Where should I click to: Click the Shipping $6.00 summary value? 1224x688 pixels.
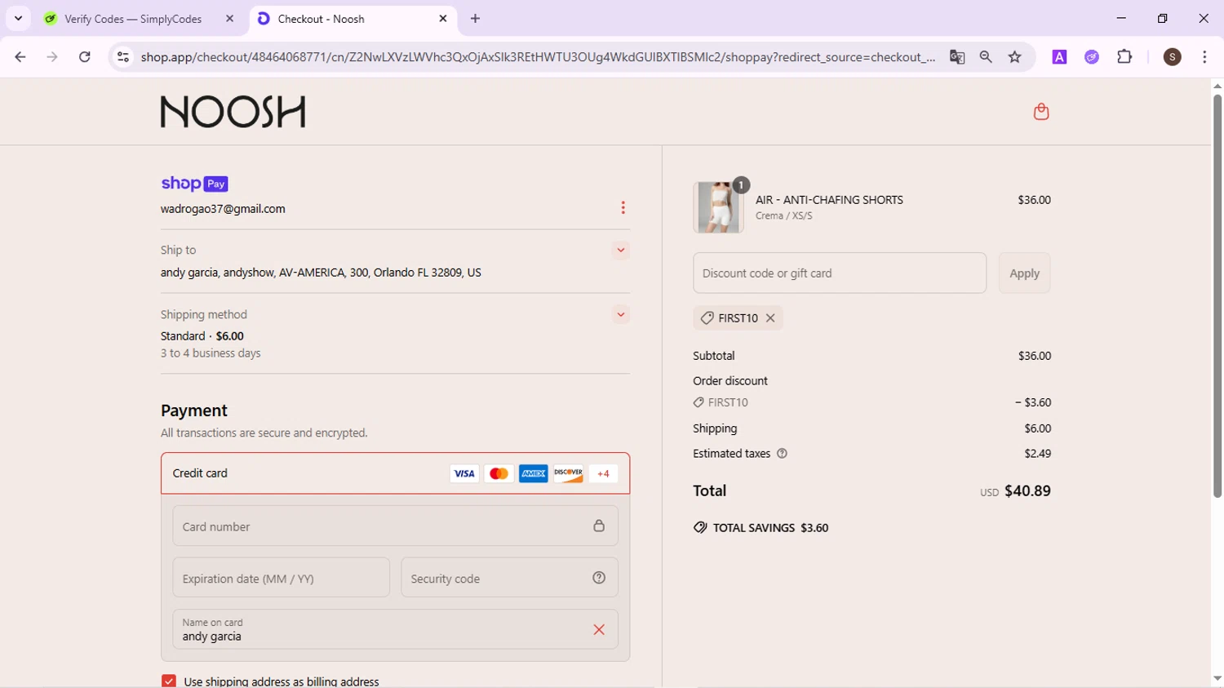coord(1038,428)
